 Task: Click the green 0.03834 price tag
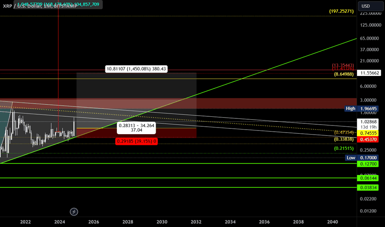pos(368,187)
